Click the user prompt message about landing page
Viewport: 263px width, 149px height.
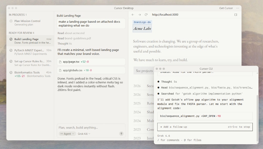pos(91,23)
